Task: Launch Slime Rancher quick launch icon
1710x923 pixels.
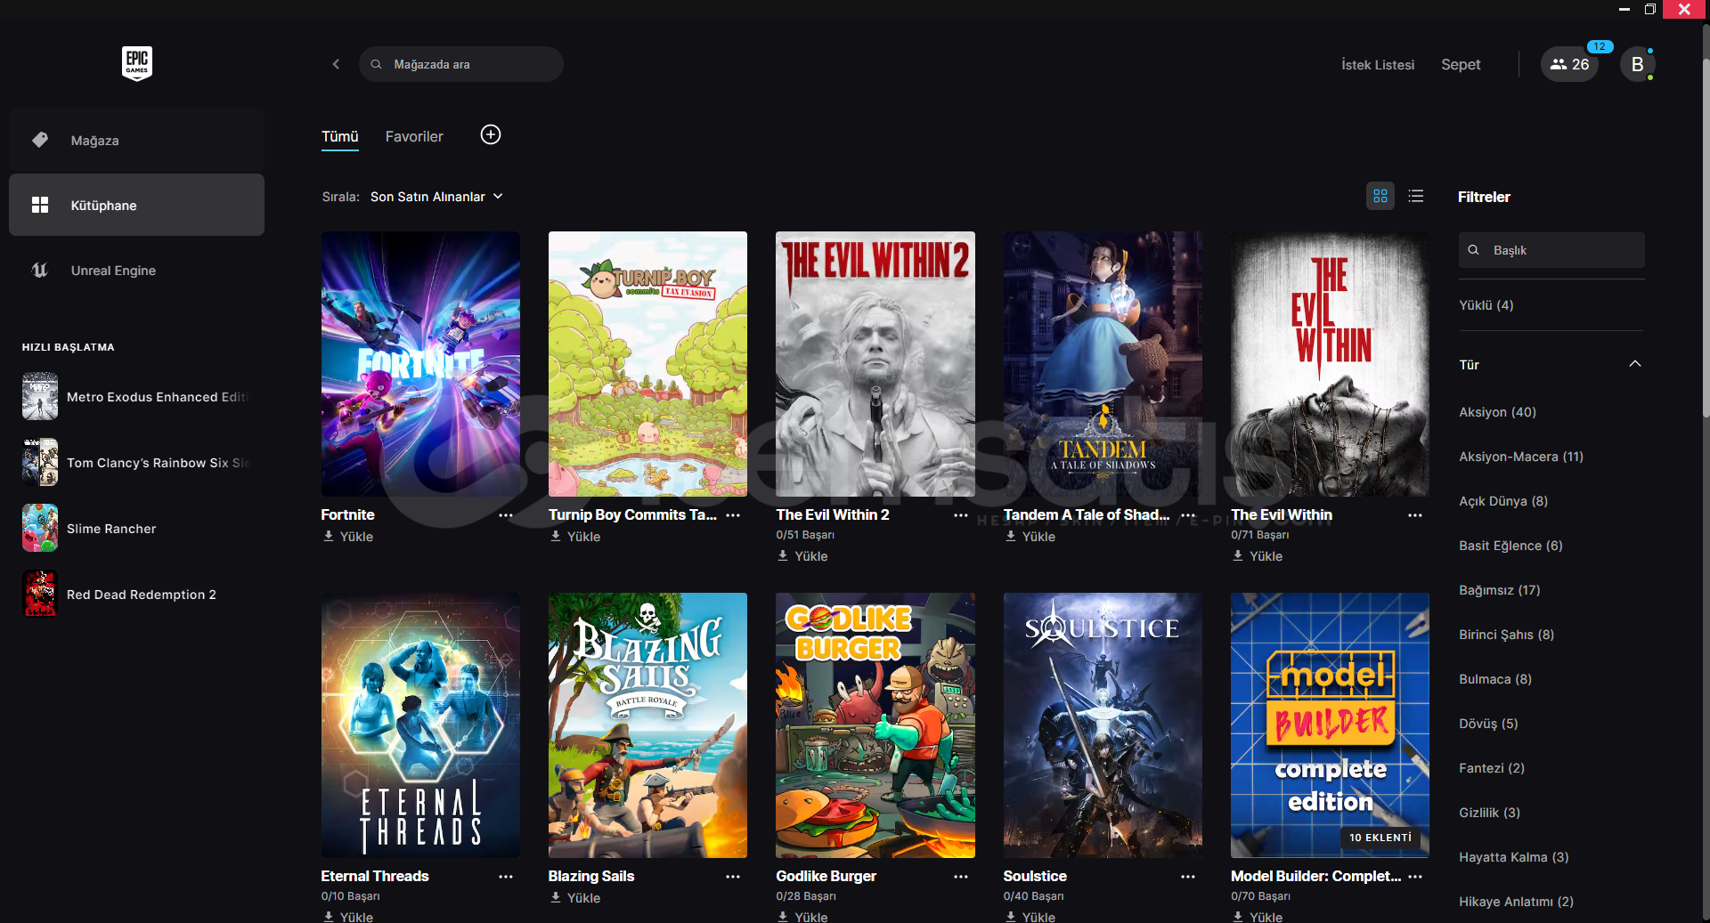Action: click(40, 528)
